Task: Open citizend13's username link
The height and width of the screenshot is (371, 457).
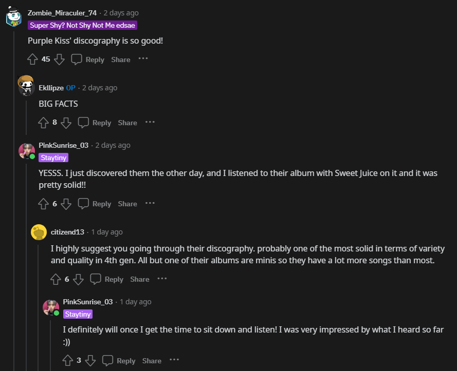Action: pos(67,232)
